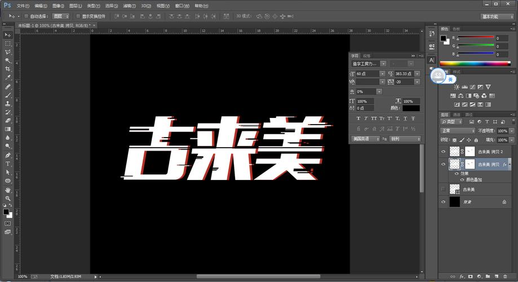
Task: Select the Zoom tool in toolbox
Action: pyautogui.click(x=8, y=198)
